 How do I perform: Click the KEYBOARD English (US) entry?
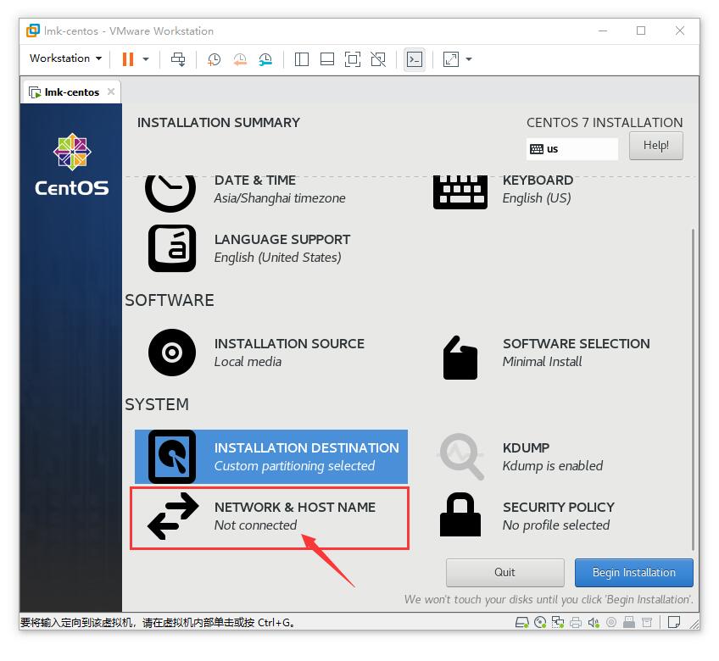point(538,189)
